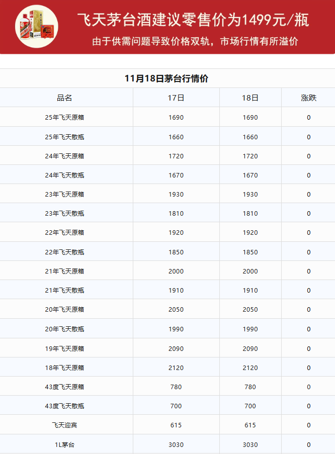The image size is (335, 454).
Task: Click the 飞天茅台酒建议零售价 banner headline
Action: [x=193, y=20]
